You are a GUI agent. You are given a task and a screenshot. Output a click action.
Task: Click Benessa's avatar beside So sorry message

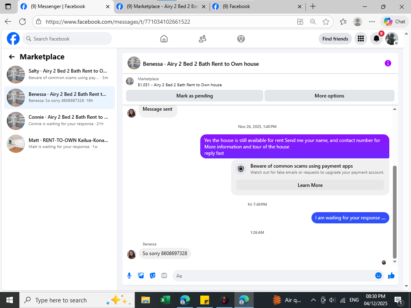pyautogui.click(x=132, y=254)
